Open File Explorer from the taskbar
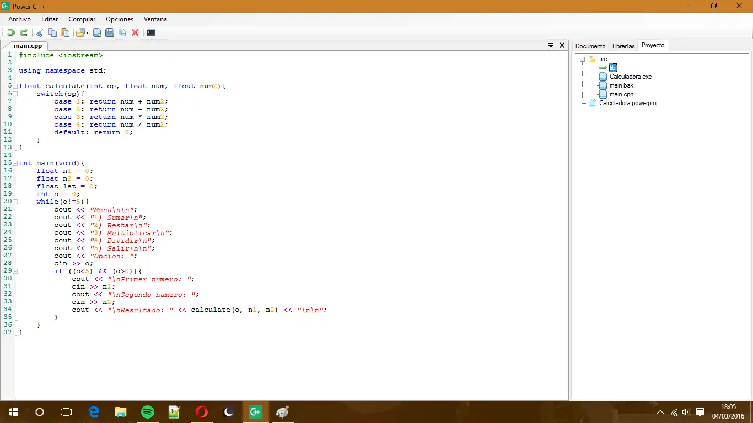Screen dimensions: 753x423 tap(121, 412)
